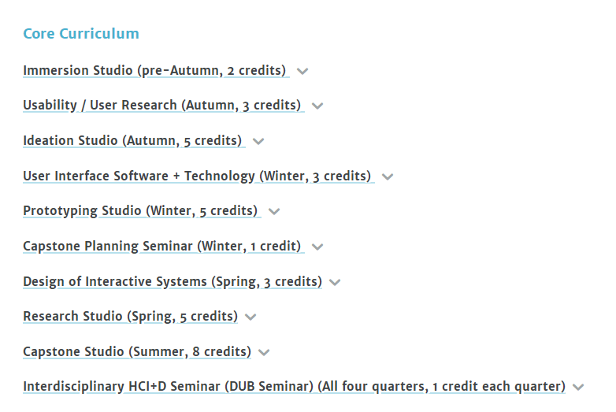This screenshot has width=616, height=412.
Task: Open the Immersion Studio (pre-Autumn) link
Action: point(154,71)
